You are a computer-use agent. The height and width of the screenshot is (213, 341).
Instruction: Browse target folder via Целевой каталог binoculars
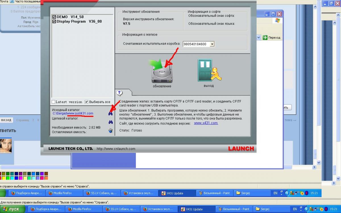click(111, 122)
